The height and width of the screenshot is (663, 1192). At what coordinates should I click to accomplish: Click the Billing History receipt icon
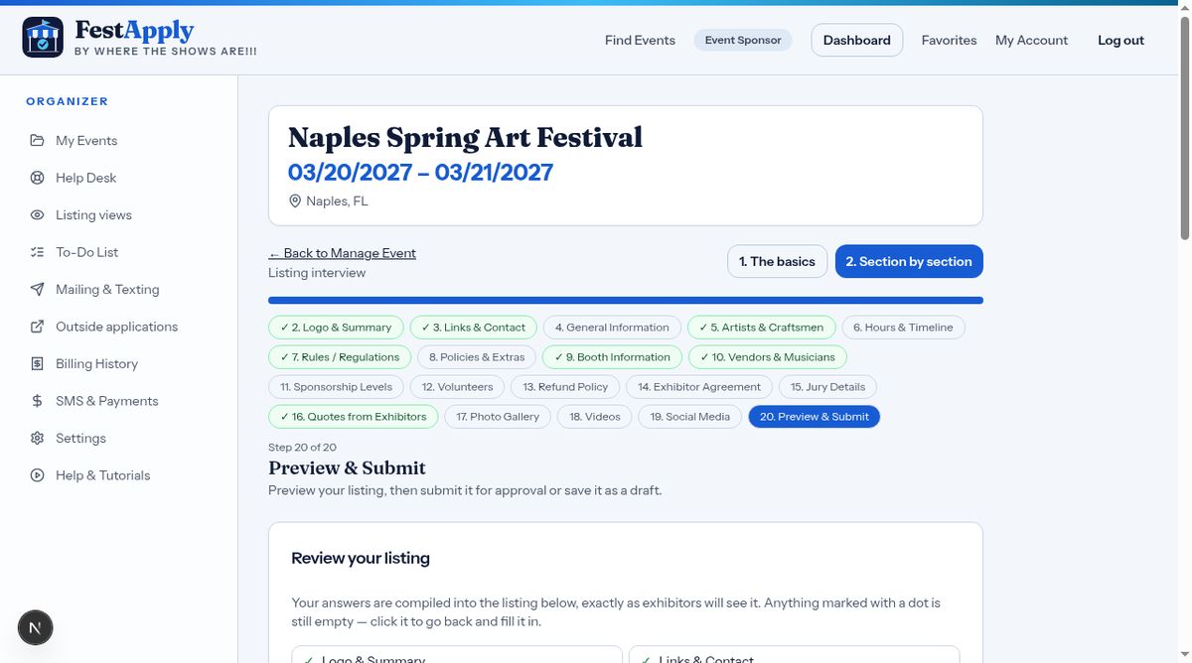coord(37,363)
